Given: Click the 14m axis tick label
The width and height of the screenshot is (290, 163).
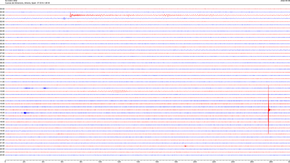Looking at the screenshot, I should point(138,162).
